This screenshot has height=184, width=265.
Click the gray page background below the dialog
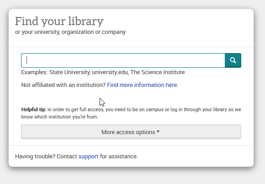pyautogui.click(x=132, y=176)
